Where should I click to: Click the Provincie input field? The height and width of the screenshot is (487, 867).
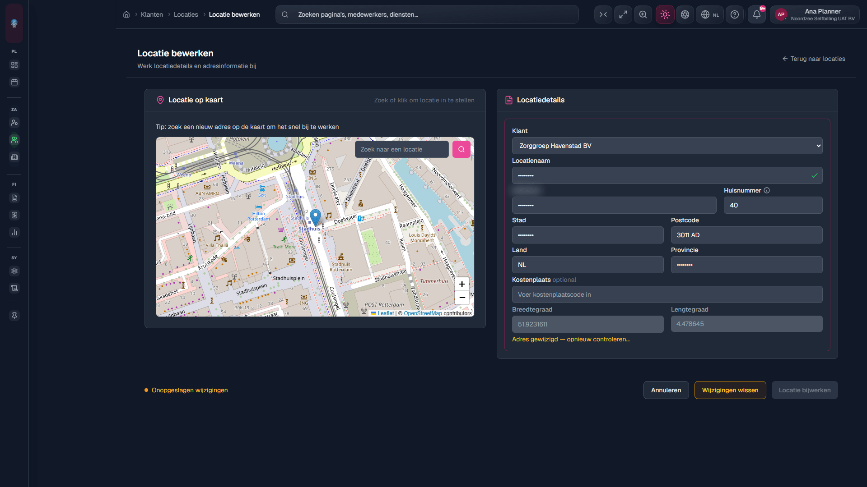[x=747, y=265]
